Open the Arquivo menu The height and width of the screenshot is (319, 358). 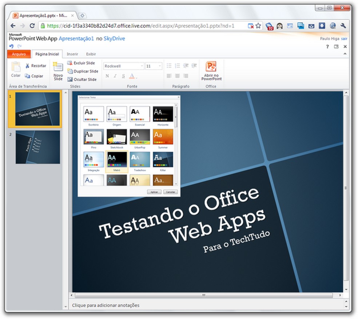19,54
